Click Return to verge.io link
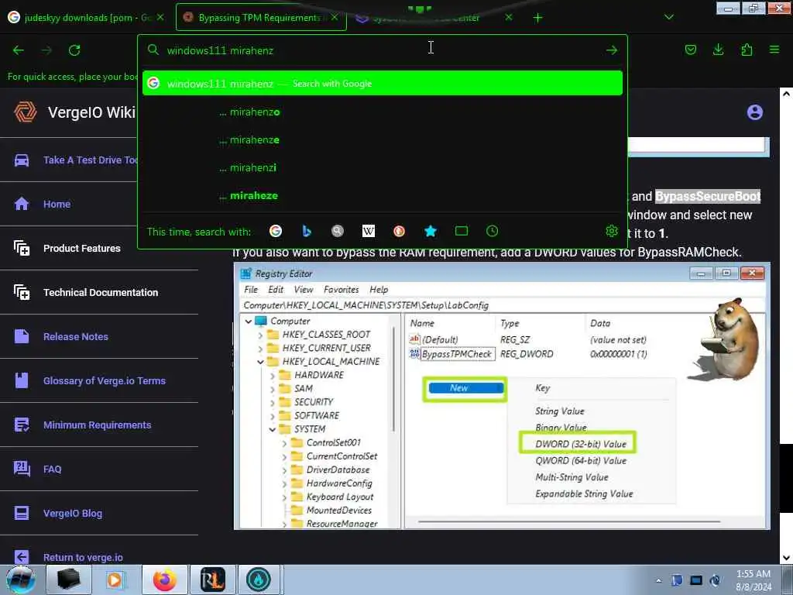Image resolution: width=793 pixels, height=595 pixels. (x=83, y=557)
